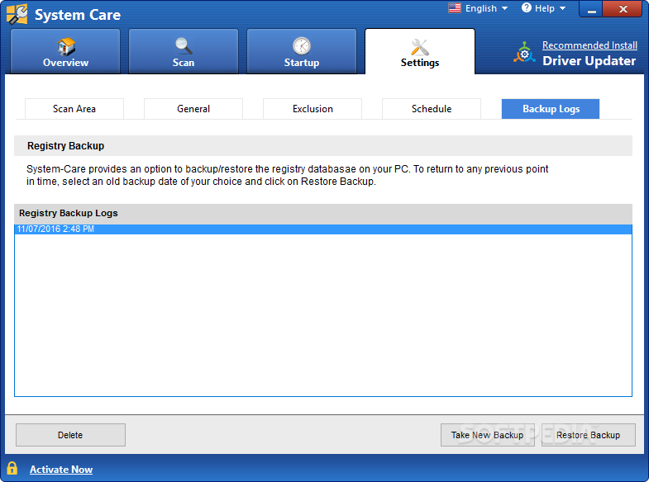Click the Help question mark icon

[x=526, y=8]
